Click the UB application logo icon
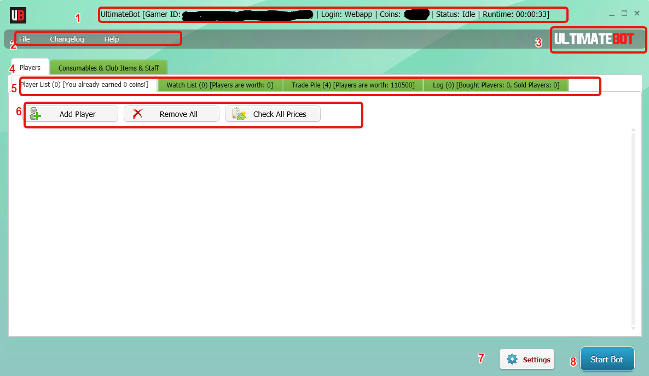The height and width of the screenshot is (376, 649). coord(18,15)
